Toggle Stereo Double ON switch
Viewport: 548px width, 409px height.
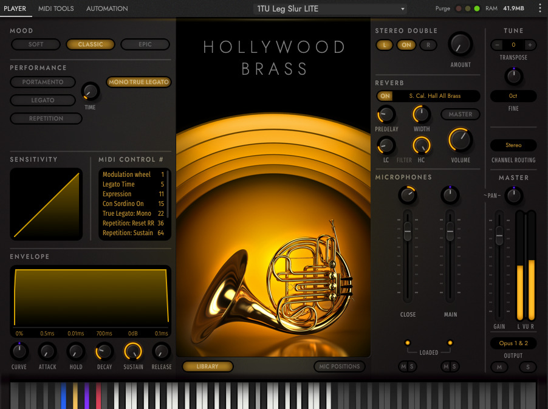pyautogui.click(x=406, y=45)
